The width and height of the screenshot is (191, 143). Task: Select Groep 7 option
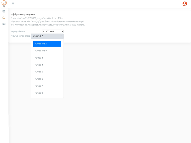tap(47, 86)
